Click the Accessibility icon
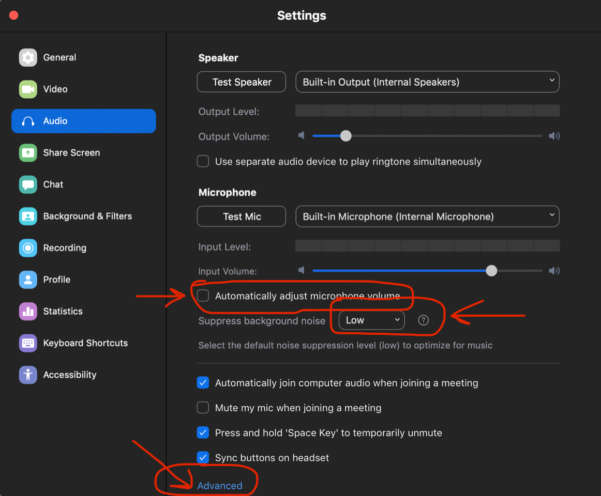Screen dimensions: 601x496 pos(28,375)
